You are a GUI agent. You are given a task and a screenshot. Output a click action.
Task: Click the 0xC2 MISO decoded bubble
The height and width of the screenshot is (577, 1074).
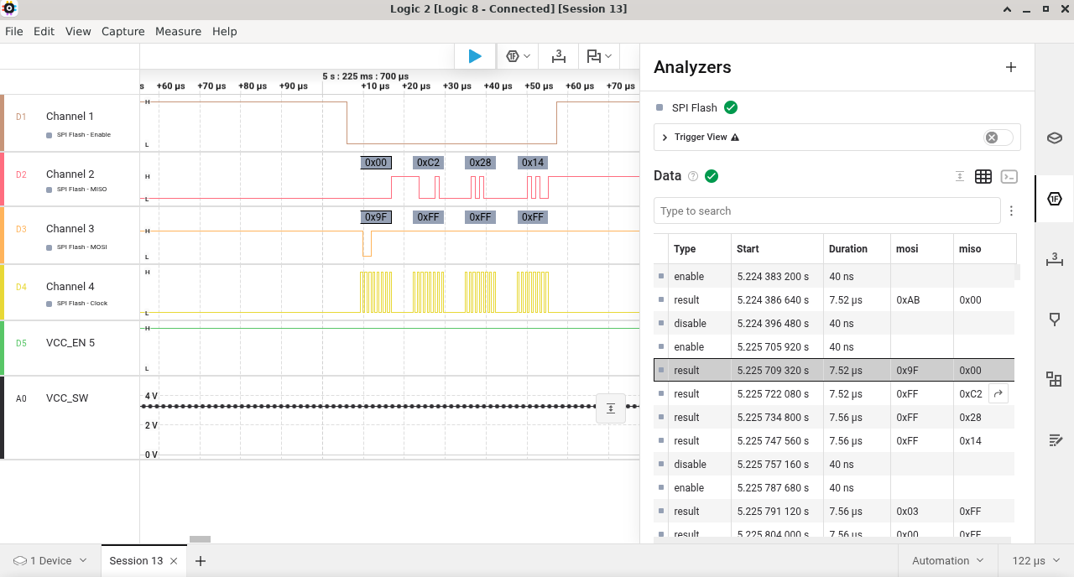[x=428, y=162]
